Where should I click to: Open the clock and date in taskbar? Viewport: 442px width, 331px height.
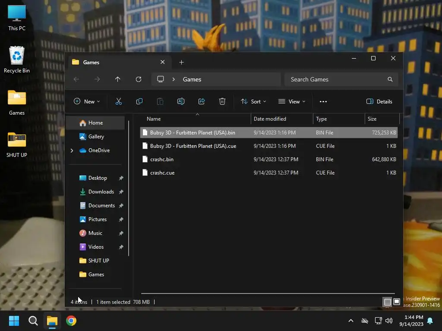pyautogui.click(x=411, y=321)
